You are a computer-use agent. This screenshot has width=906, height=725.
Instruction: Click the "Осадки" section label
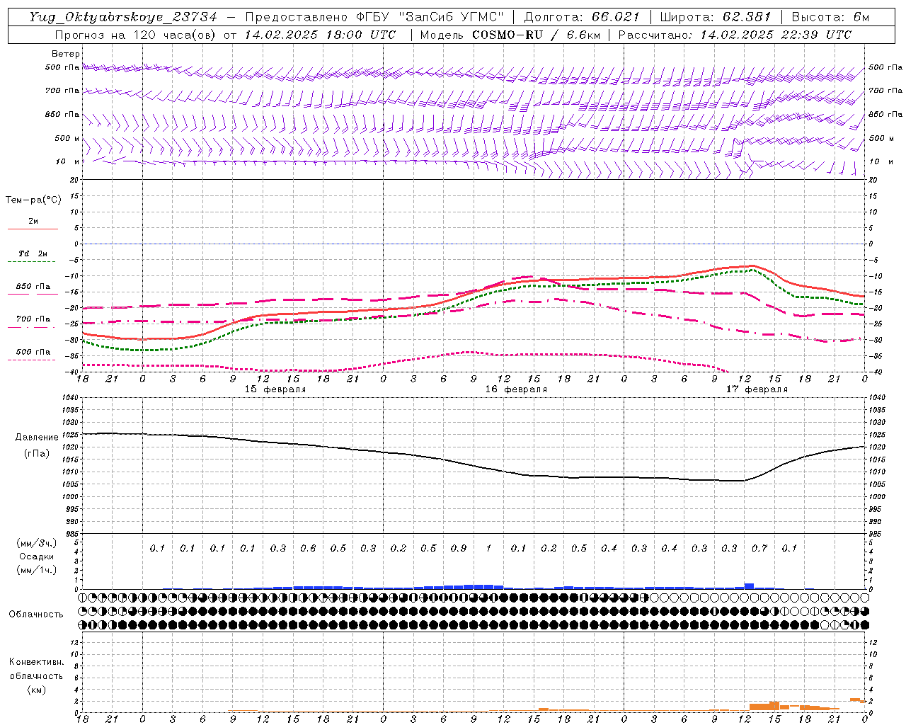coord(36,556)
